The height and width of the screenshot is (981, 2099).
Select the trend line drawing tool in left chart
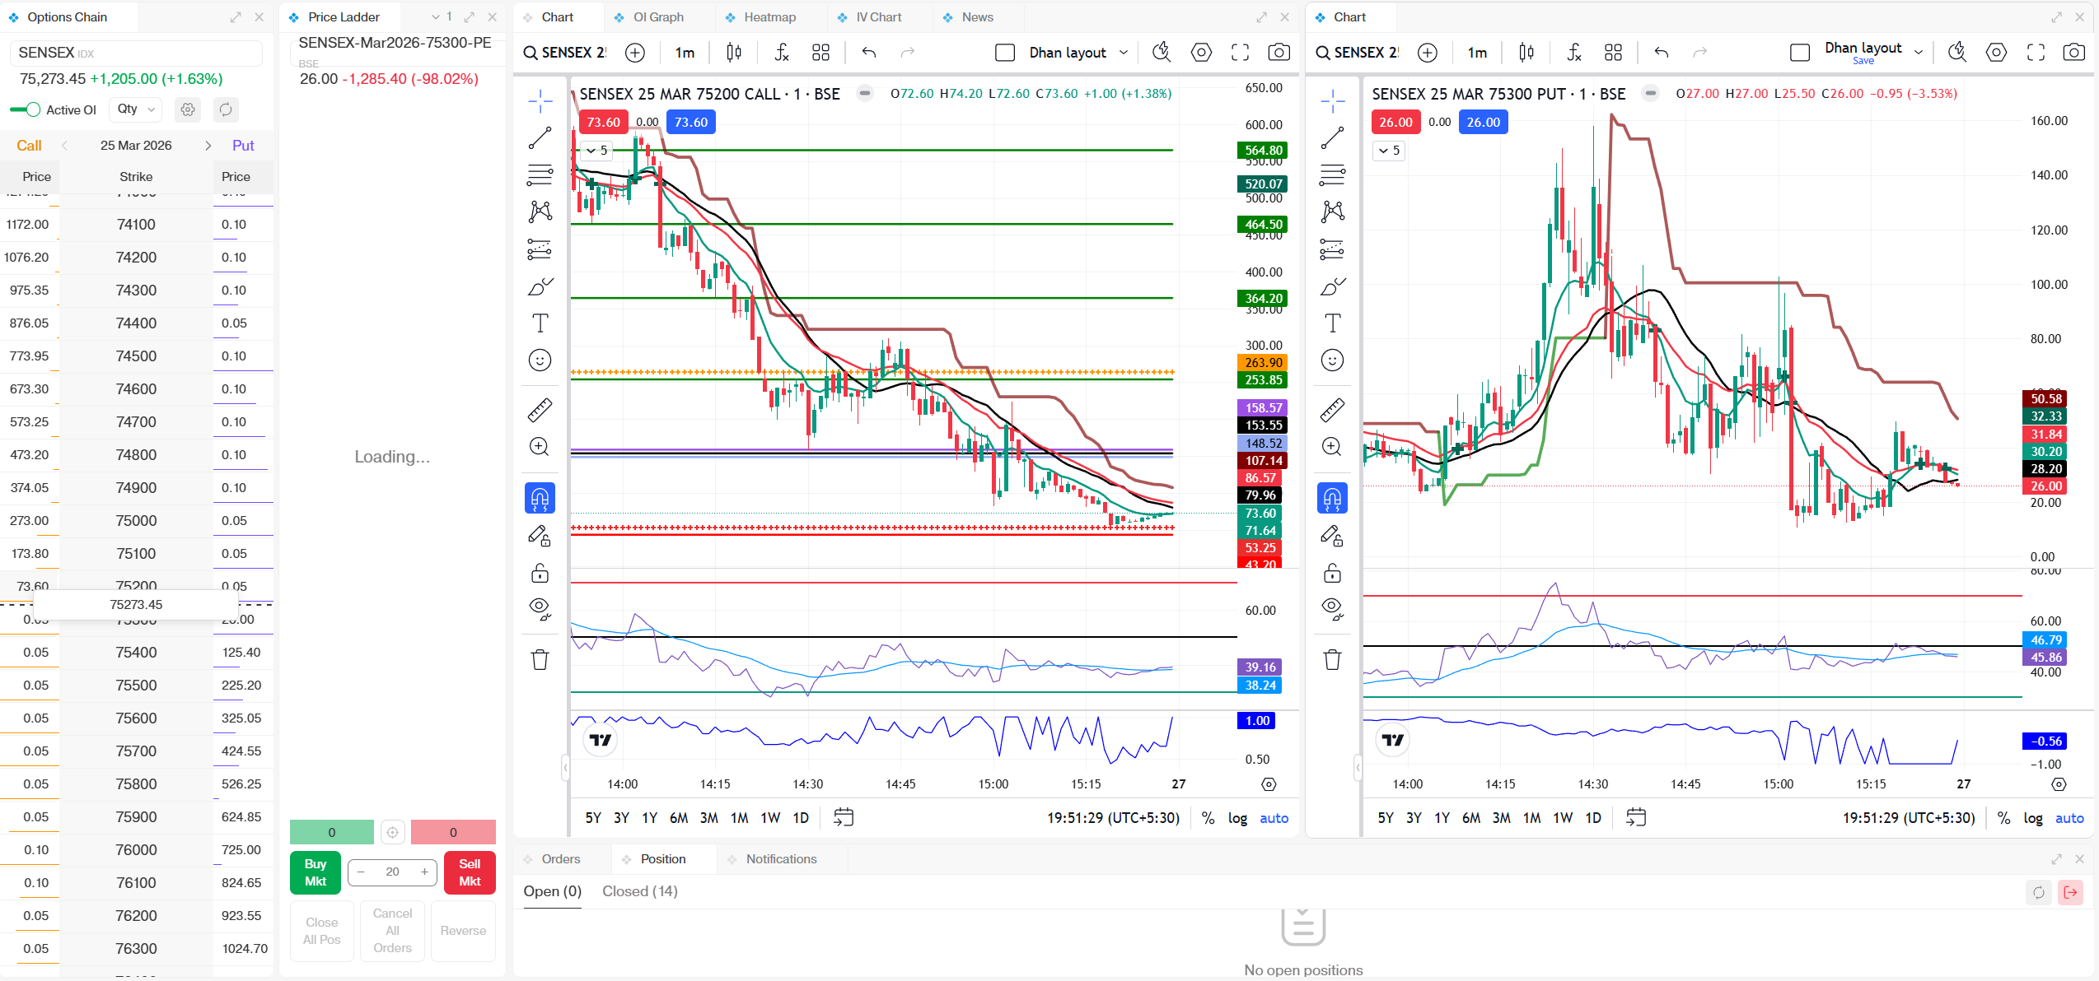point(540,138)
